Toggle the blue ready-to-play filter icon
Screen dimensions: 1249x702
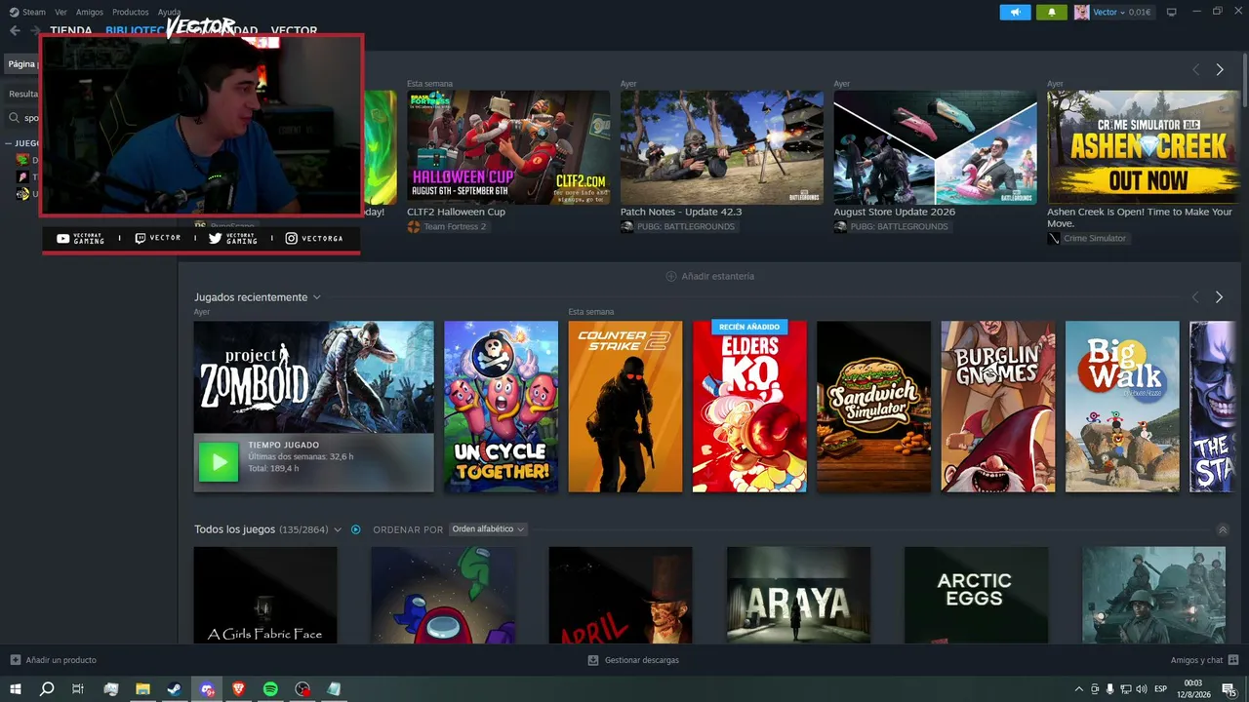355,529
